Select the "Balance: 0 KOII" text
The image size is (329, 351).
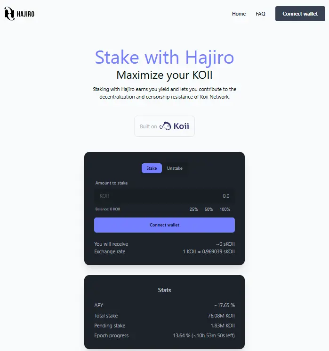point(108,209)
